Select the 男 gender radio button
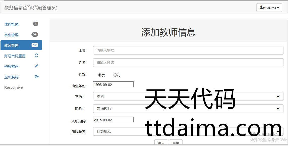This screenshot has height=146, width=288. (100, 75)
